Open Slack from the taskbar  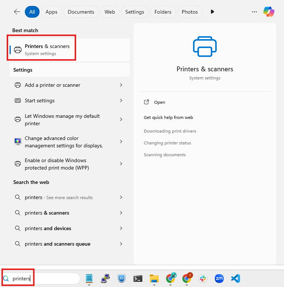[x=203, y=278]
